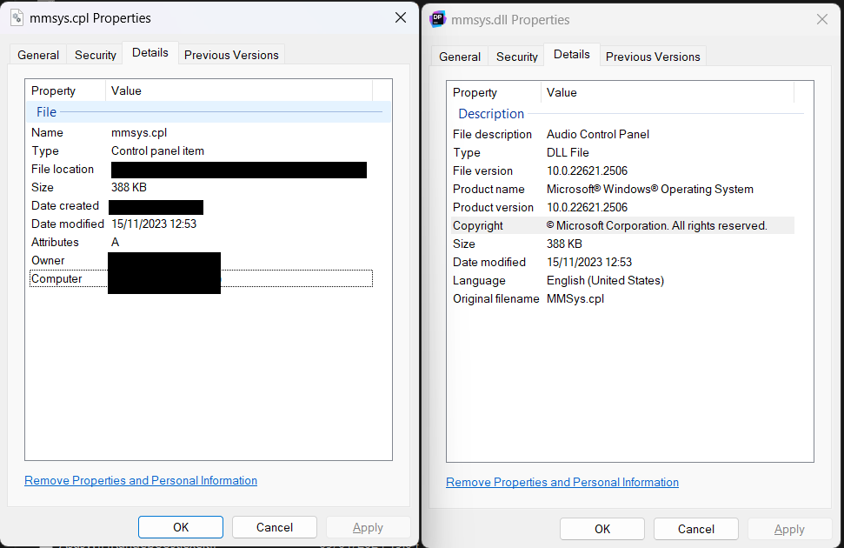Select the Name value mmsys.cpl
Viewport: 844px width, 548px height.
[139, 132]
